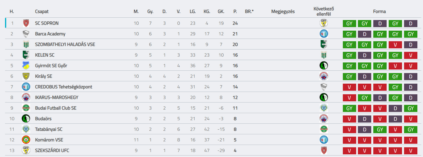Click next opponent badge in SZEKSZÁRDI UFC row
Screen dimensions: 423x157
(324, 150)
